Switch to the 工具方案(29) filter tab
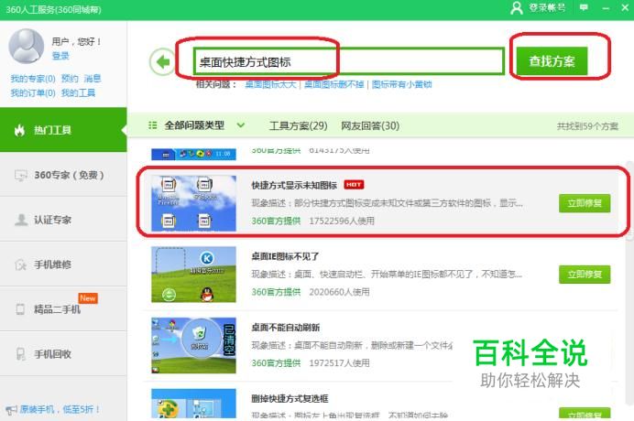The height and width of the screenshot is (421, 634). click(x=299, y=125)
